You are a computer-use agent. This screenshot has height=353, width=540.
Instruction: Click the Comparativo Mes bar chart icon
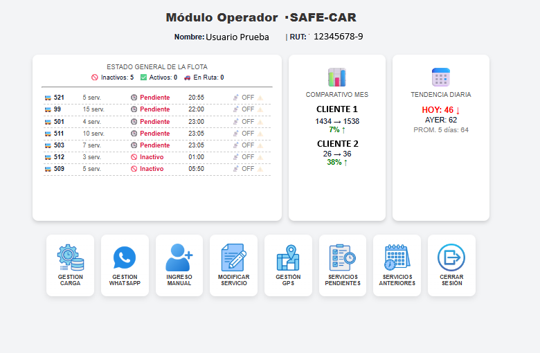tap(337, 77)
